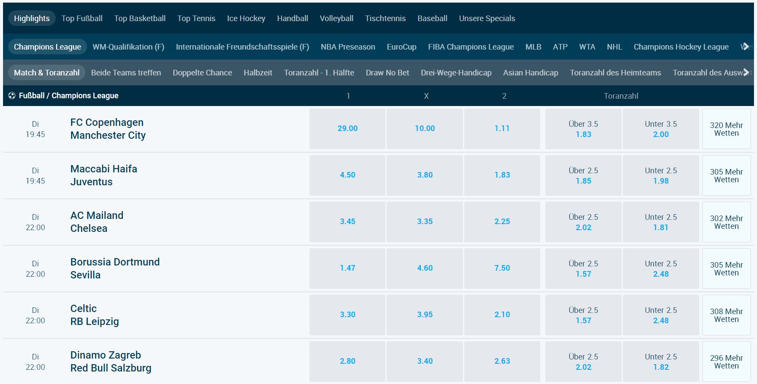Viewport: 757px width, 384px height.
Task: Switch to the Ice Hockey section
Action: [246, 18]
